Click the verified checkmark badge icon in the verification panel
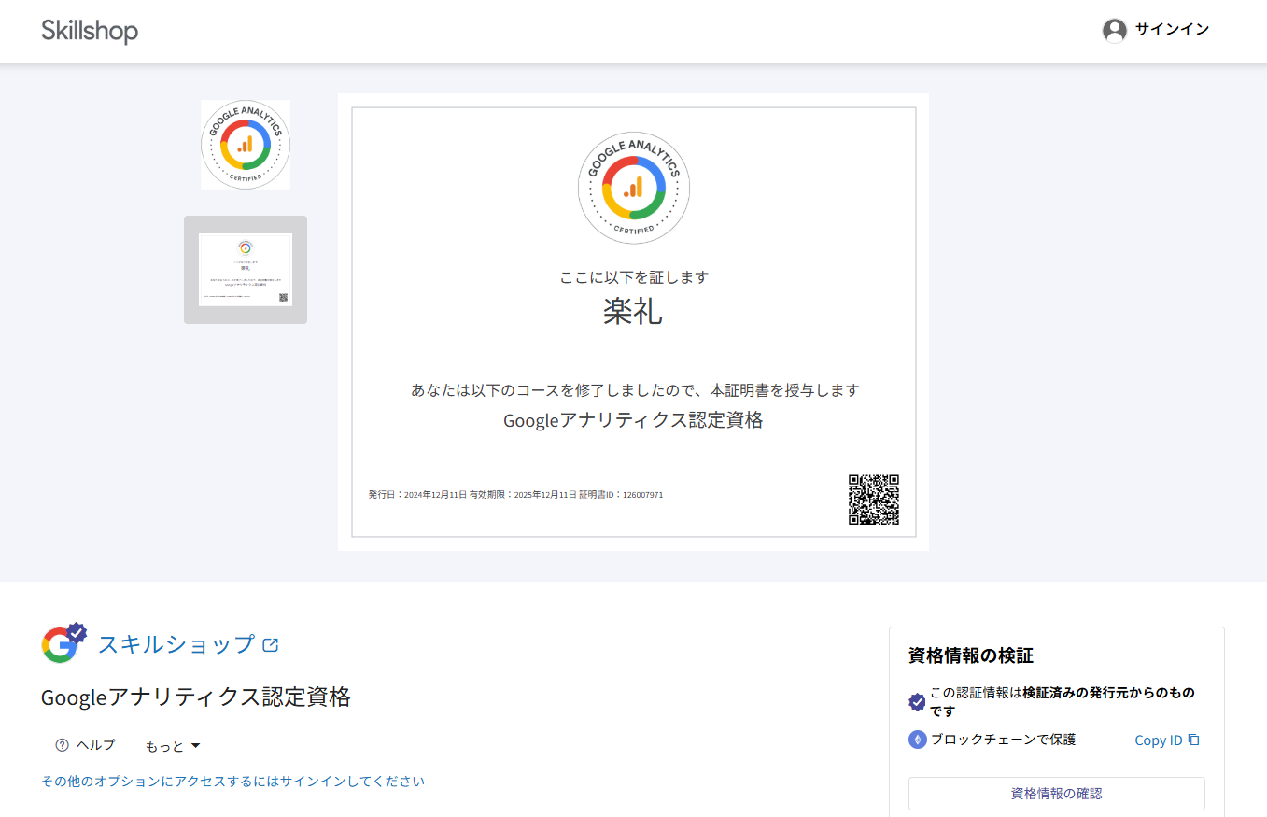Screen dimensions: 1267x817 [x=917, y=702]
